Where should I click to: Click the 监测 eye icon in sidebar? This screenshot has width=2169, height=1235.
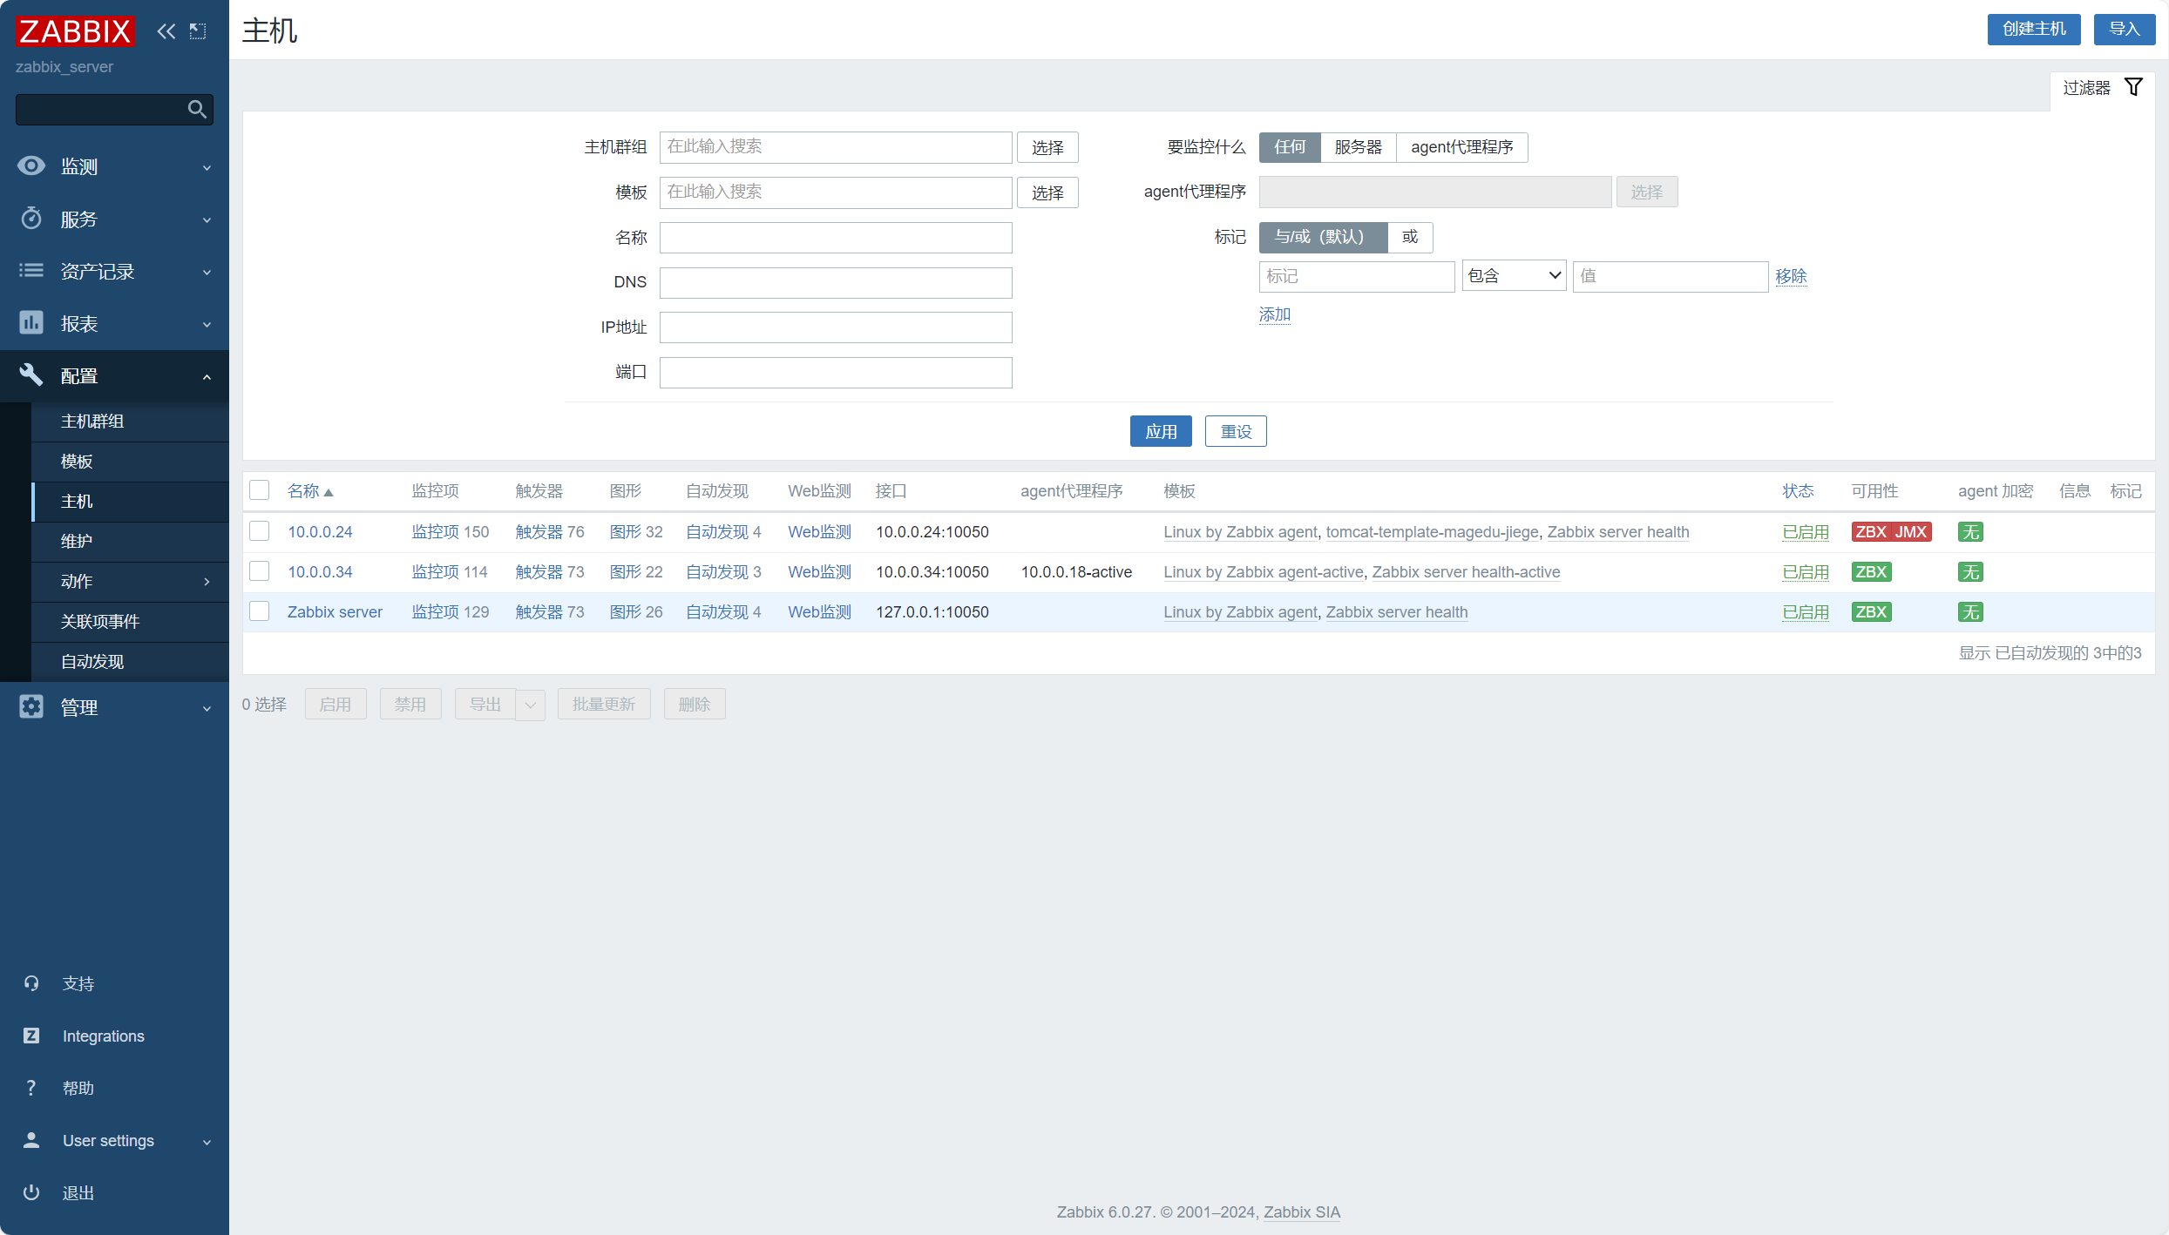point(31,165)
